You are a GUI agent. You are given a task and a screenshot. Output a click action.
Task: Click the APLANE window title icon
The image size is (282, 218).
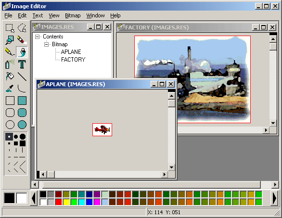point(41,84)
